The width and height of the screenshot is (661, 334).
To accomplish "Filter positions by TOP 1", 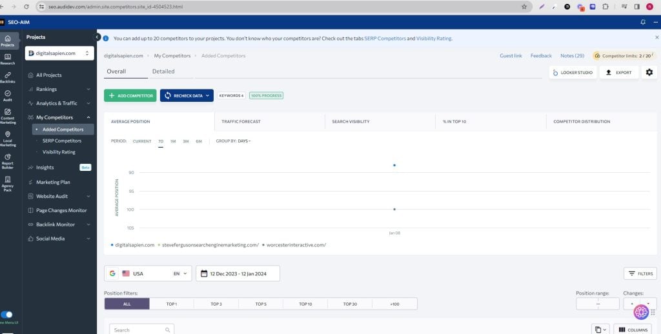I will coord(172,304).
